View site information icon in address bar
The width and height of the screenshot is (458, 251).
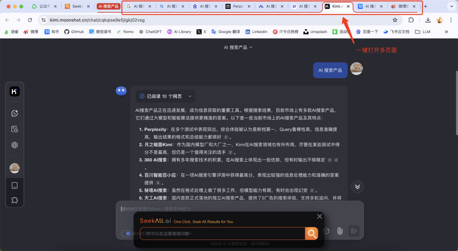44,20
